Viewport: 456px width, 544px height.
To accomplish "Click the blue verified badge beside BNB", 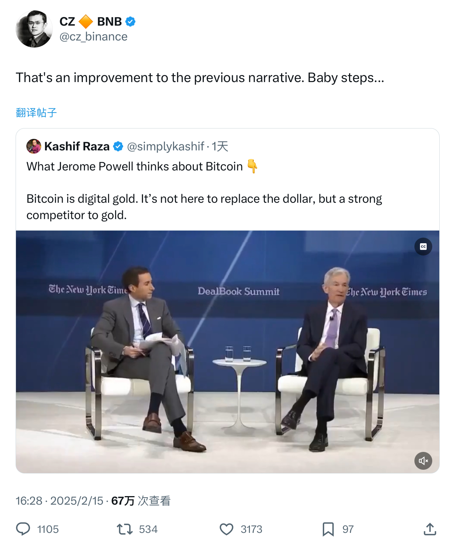I will tap(130, 22).
